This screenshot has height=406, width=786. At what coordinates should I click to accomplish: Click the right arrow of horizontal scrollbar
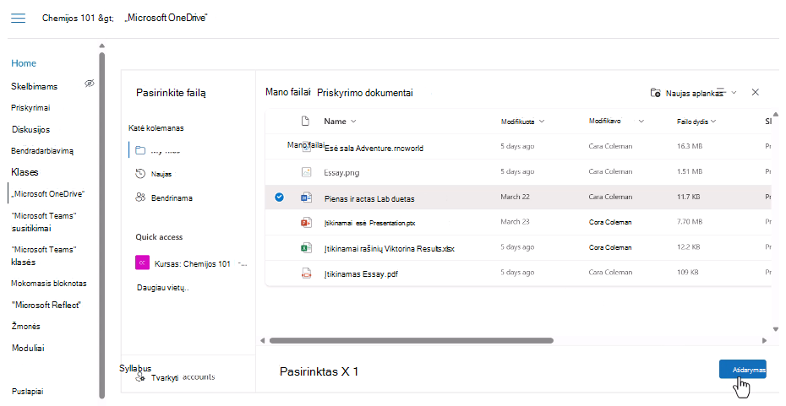[x=764, y=340]
